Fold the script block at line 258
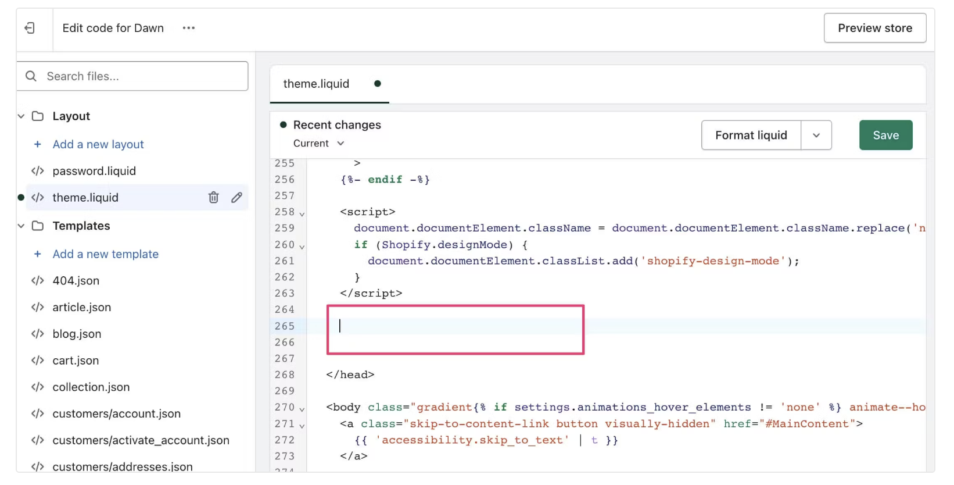Viewport: 954px width, 485px height. (302, 214)
